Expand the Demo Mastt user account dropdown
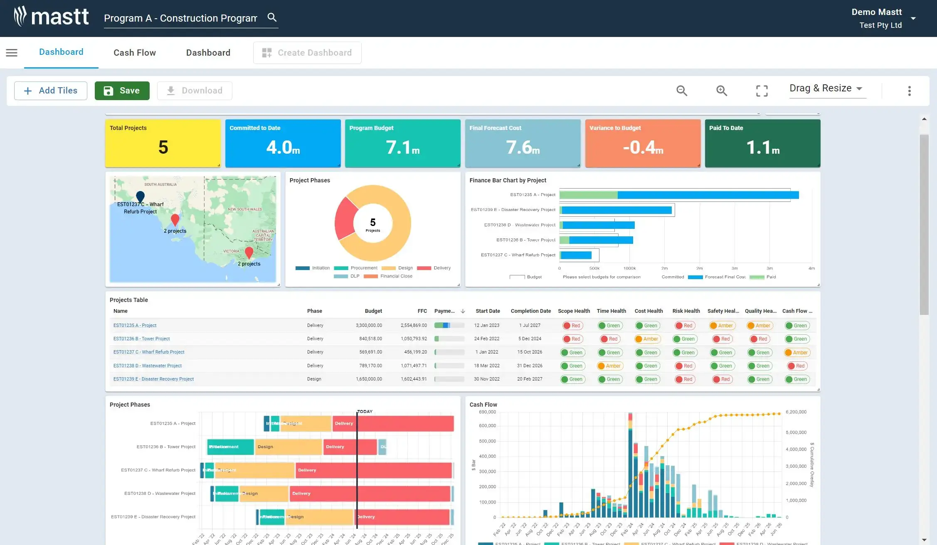The width and height of the screenshot is (937, 545). 913,18
